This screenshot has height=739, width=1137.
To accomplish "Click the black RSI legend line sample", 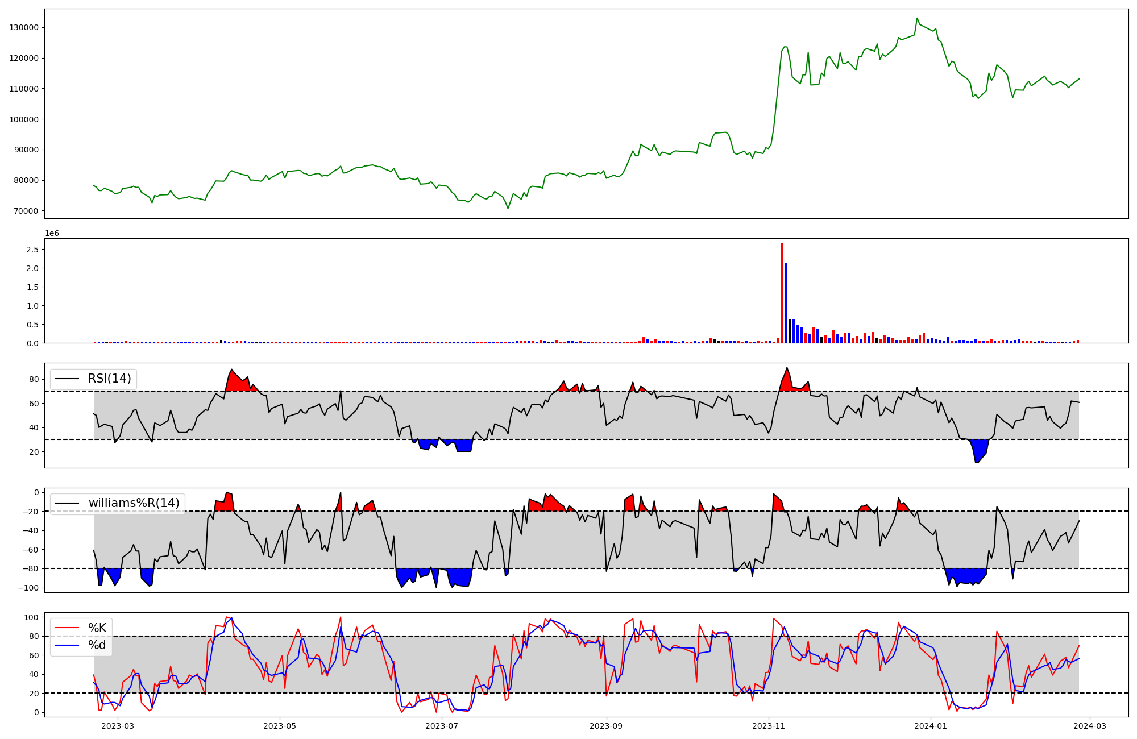I will pos(67,379).
